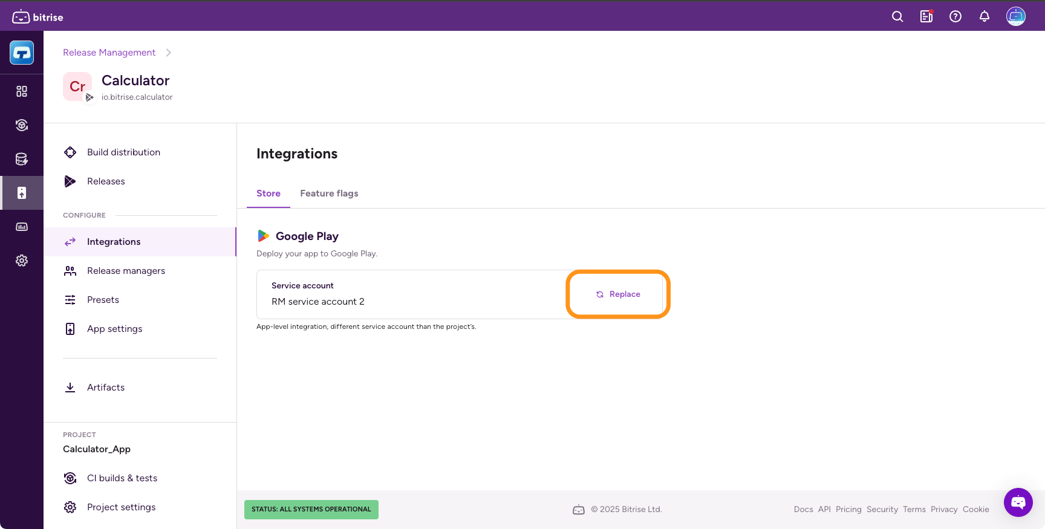Open the user profile avatar
Screen dimensions: 1045x529
tap(1015, 17)
